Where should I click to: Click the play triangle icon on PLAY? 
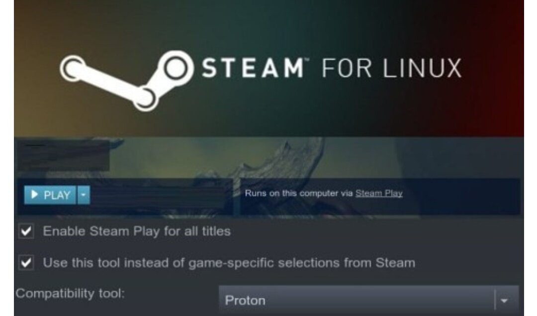[34, 195]
